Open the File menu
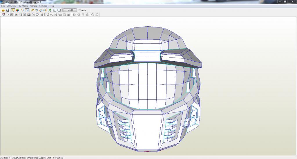Screen dimensions: 297x159 click(3, 6)
